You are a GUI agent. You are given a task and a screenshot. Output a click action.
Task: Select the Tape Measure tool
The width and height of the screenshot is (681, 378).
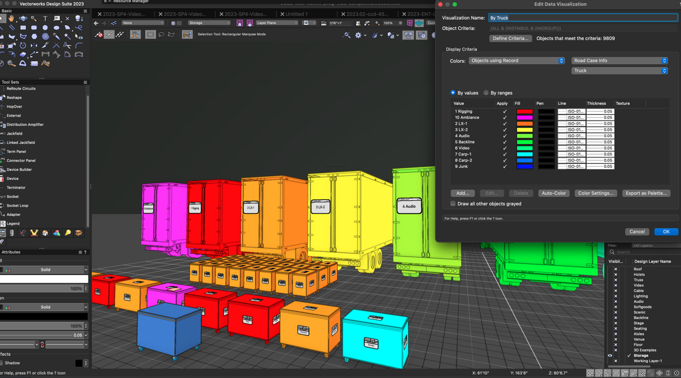11,63
